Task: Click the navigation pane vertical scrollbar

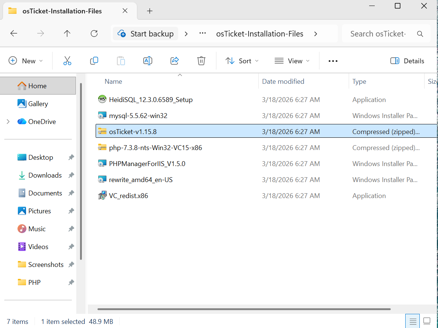Action: pyautogui.click(x=81, y=171)
